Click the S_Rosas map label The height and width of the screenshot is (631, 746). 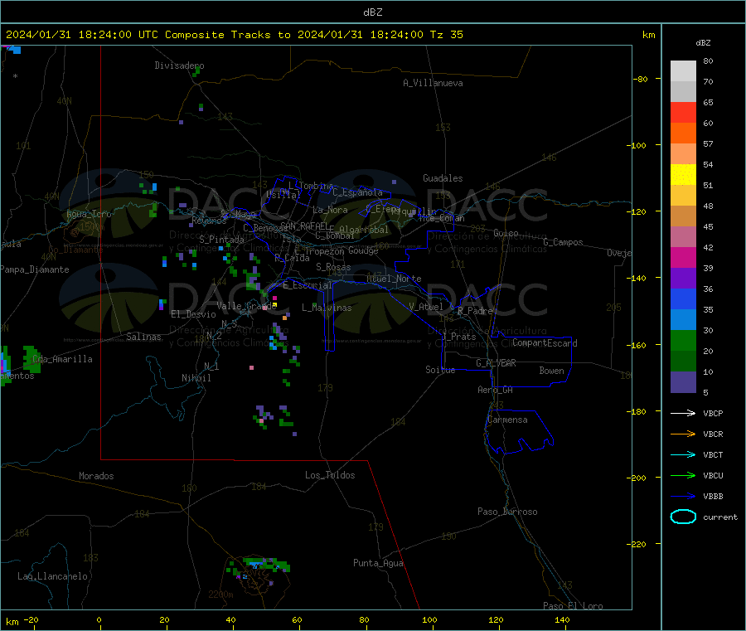(x=333, y=267)
